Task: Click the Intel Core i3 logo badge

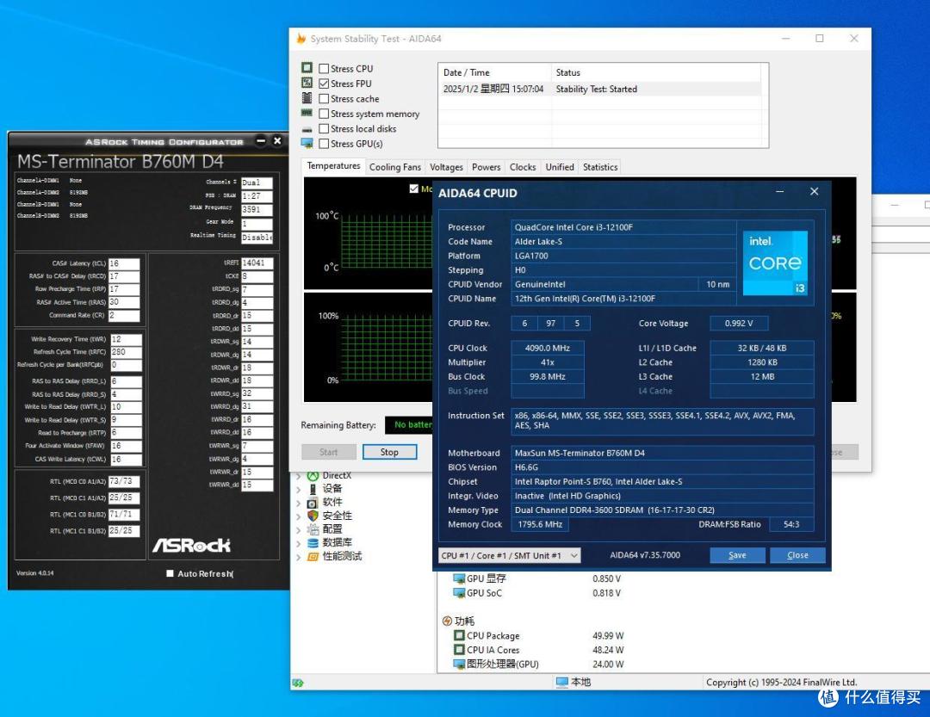Action: [x=776, y=263]
